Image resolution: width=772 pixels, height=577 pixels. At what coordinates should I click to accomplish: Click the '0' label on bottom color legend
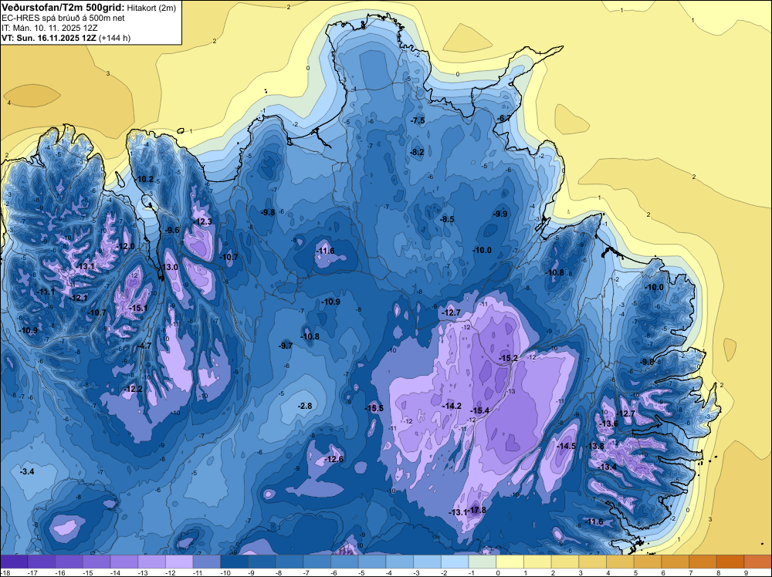[498, 572]
